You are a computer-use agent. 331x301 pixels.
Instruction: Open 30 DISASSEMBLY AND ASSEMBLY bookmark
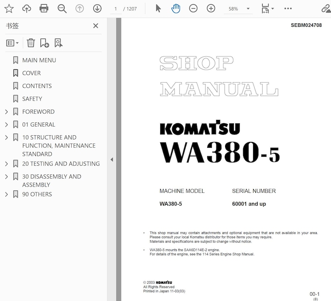pyautogui.click(x=52, y=181)
